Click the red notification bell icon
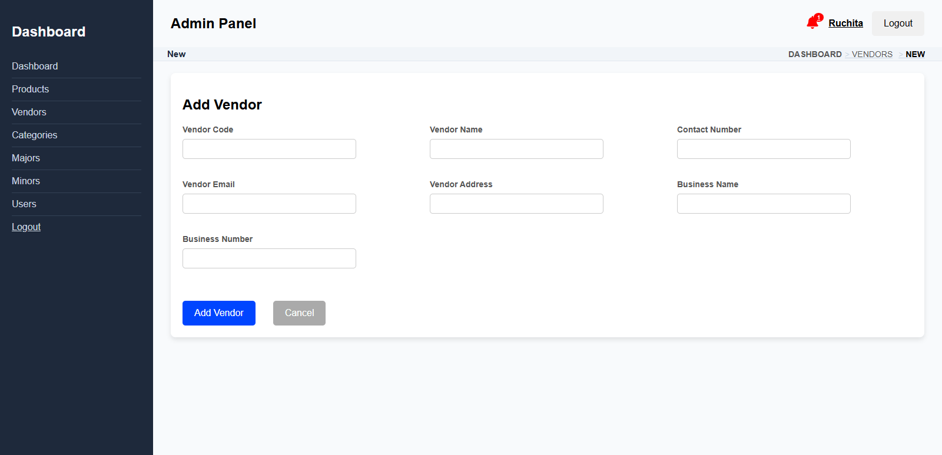This screenshot has width=942, height=455. tap(813, 23)
